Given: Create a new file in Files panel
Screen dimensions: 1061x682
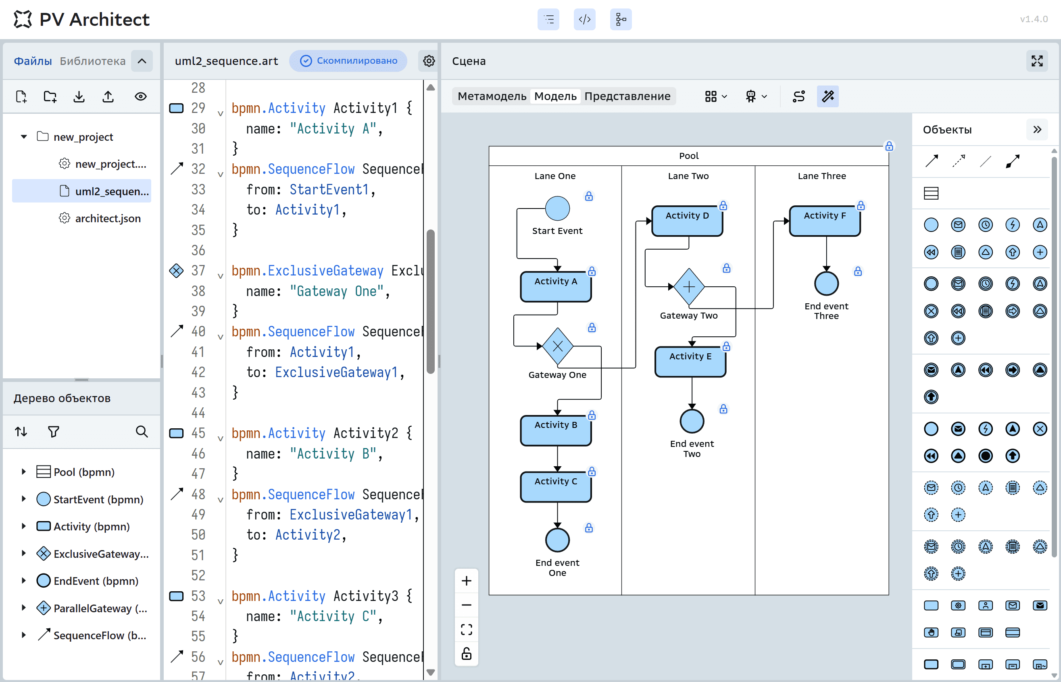Looking at the screenshot, I should (x=21, y=96).
